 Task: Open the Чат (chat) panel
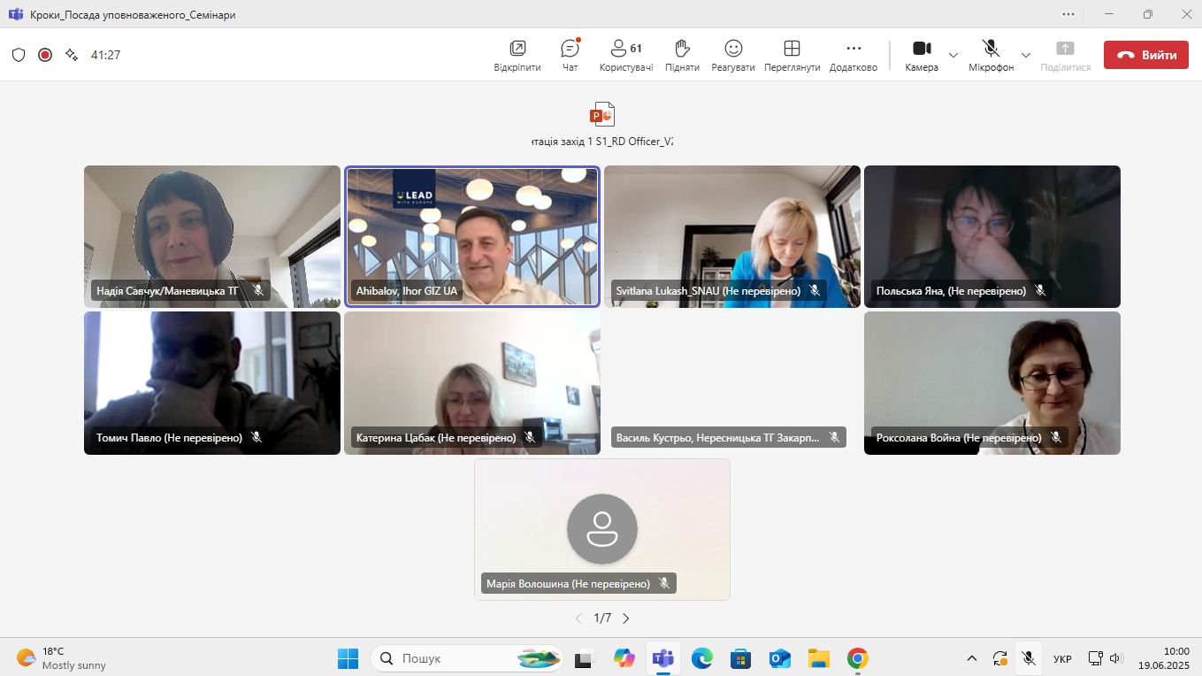click(x=570, y=55)
